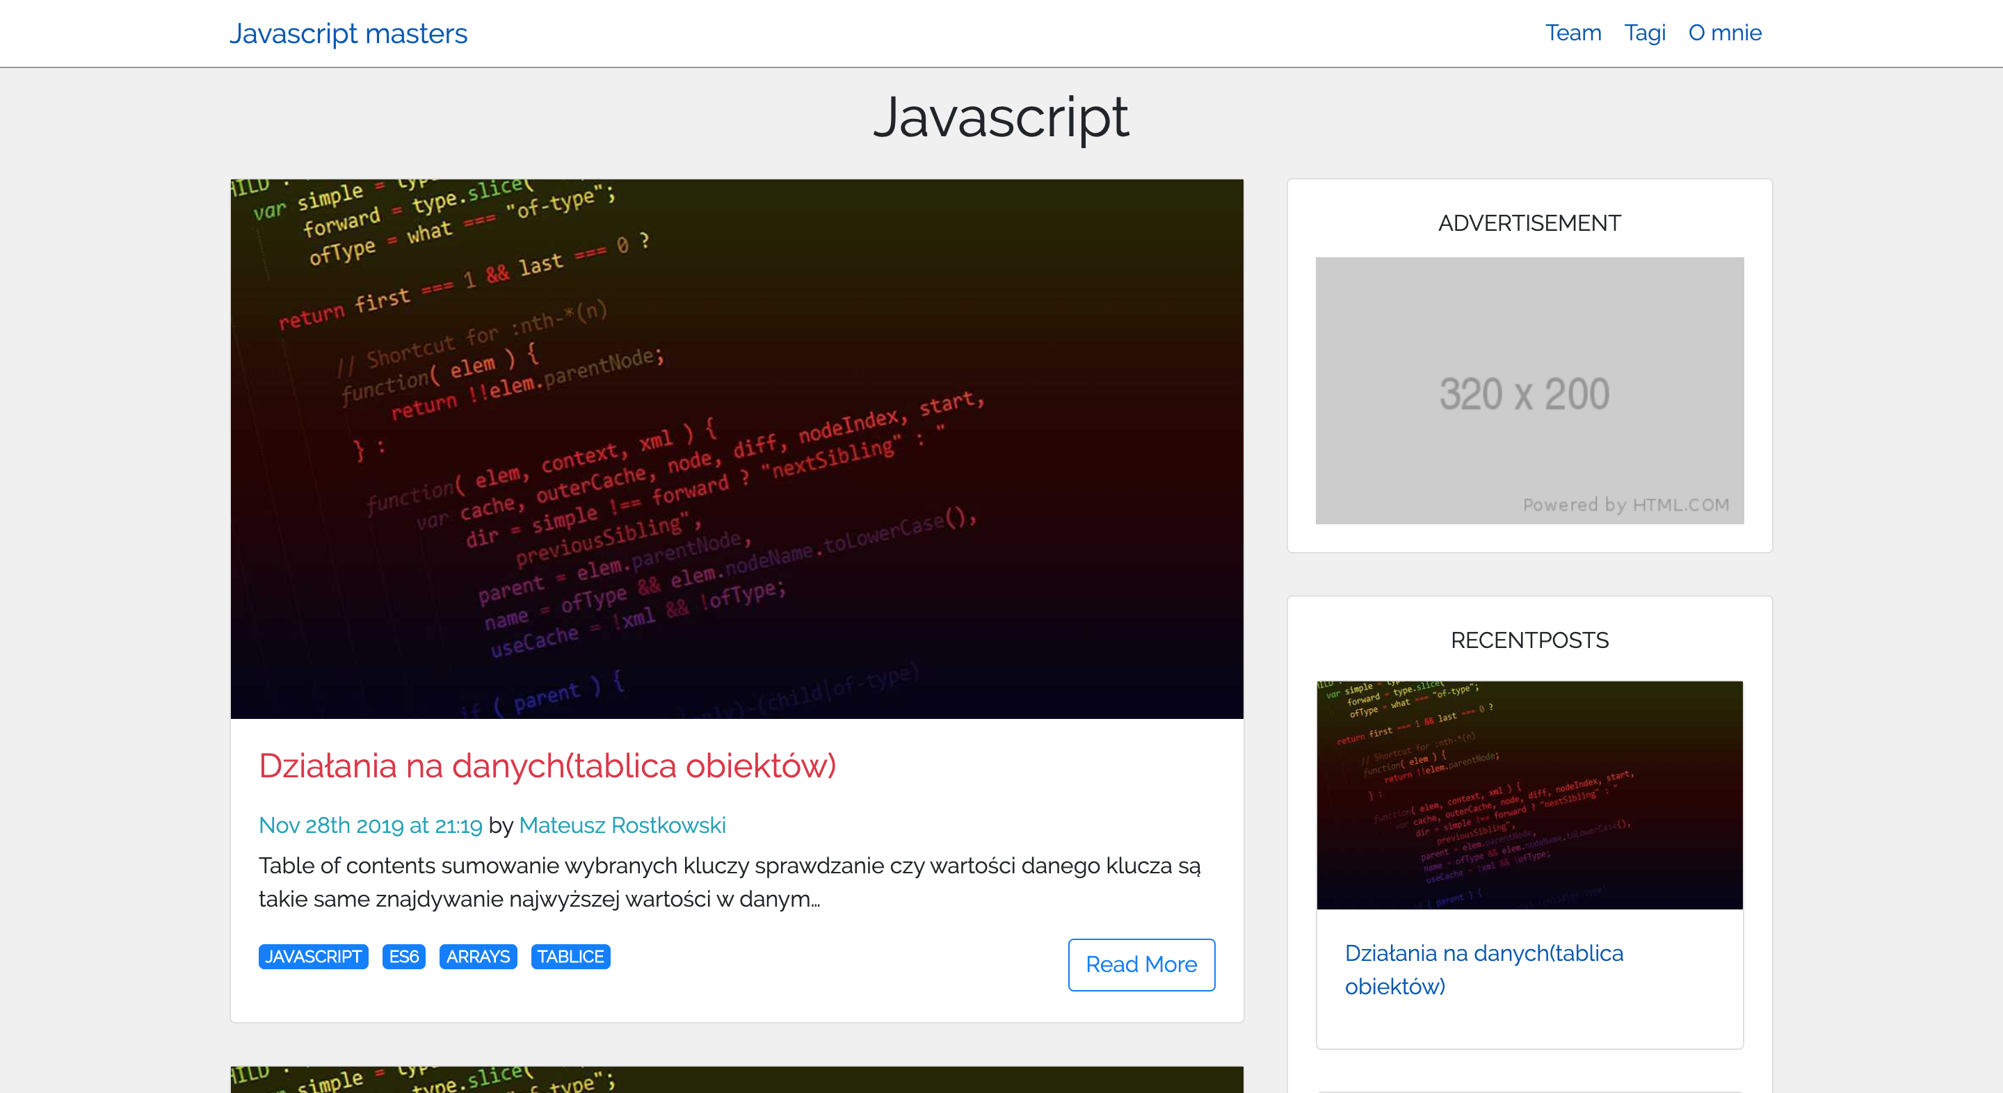The image size is (2003, 1093).
Task: Select the ES6 tag badge
Action: [403, 956]
